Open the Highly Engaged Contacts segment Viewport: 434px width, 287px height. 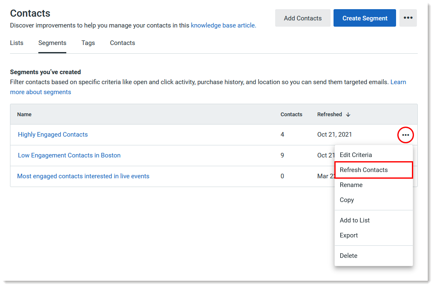pyautogui.click(x=53, y=134)
